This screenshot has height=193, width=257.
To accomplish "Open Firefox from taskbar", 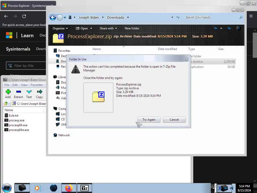I will (x=69, y=188).
